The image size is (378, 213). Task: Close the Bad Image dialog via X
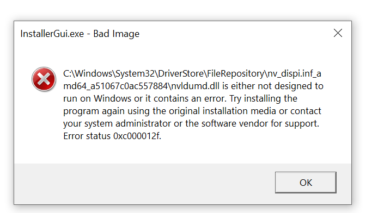pyautogui.click(x=338, y=33)
